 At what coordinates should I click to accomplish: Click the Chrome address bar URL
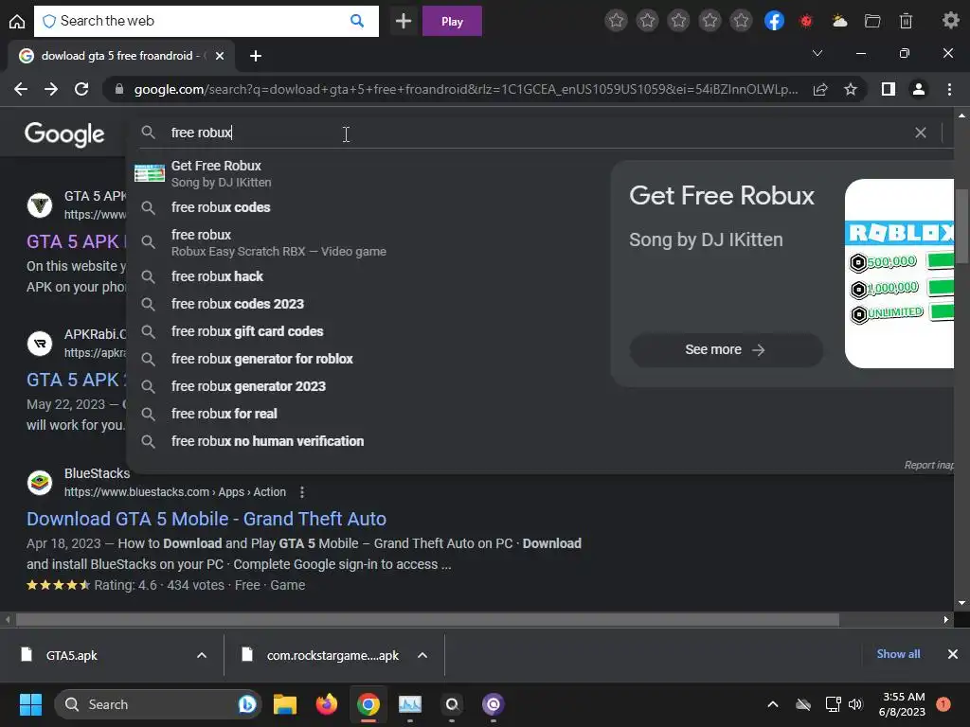465,90
